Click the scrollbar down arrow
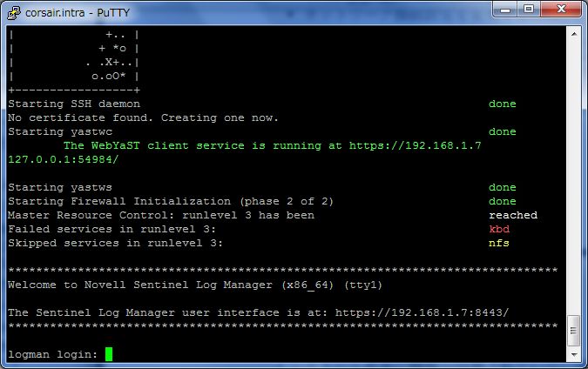The height and width of the screenshot is (369, 588). coord(574,354)
